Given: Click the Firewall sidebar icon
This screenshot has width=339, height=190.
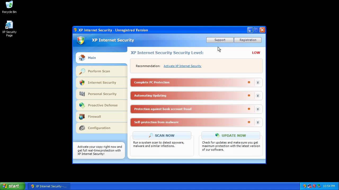Looking at the screenshot, I should (82, 117).
